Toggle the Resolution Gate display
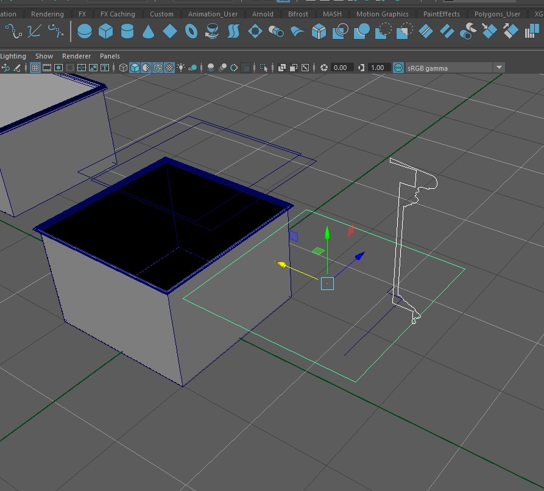 [x=58, y=68]
